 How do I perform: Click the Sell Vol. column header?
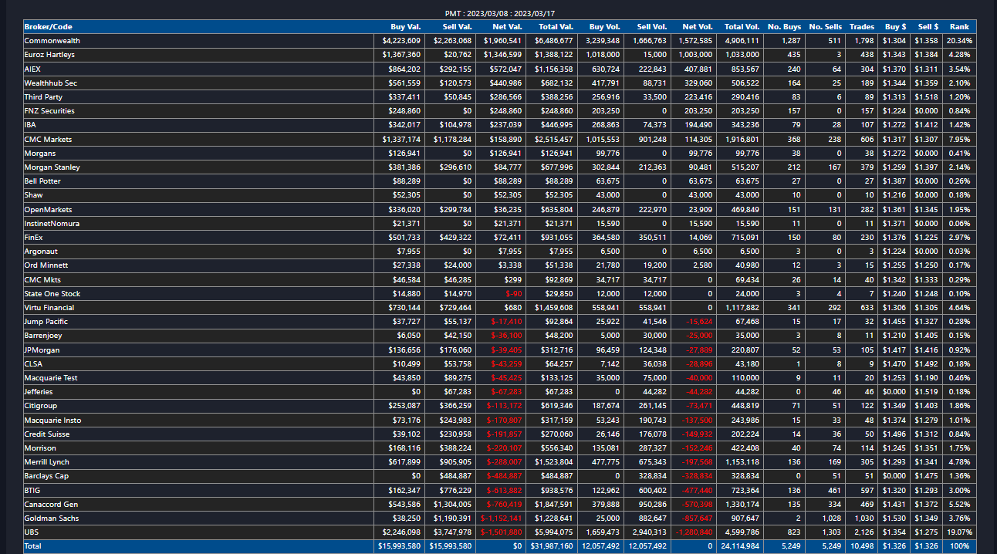pos(652,27)
